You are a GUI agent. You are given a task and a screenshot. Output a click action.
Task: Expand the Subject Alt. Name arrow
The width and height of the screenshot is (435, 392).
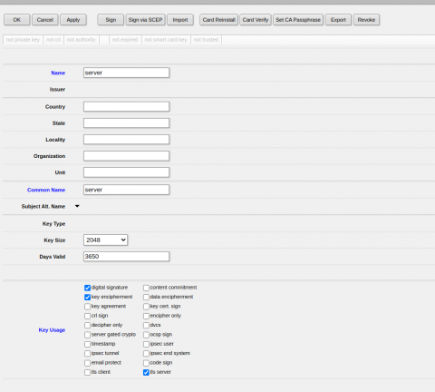point(77,206)
